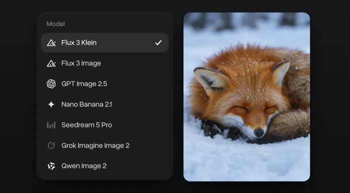This screenshot has height=193, width=350.
Task: Select the Flux 3 Klein model
Action: click(105, 43)
